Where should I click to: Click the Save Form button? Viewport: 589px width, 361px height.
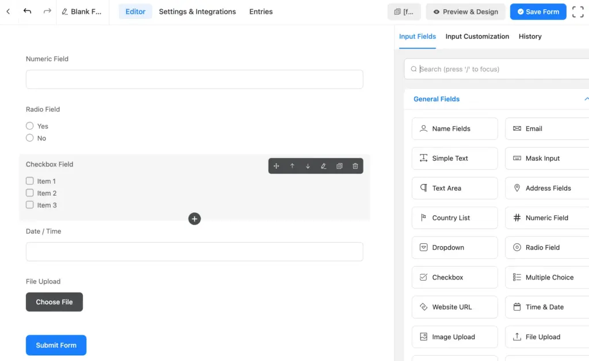click(x=538, y=11)
